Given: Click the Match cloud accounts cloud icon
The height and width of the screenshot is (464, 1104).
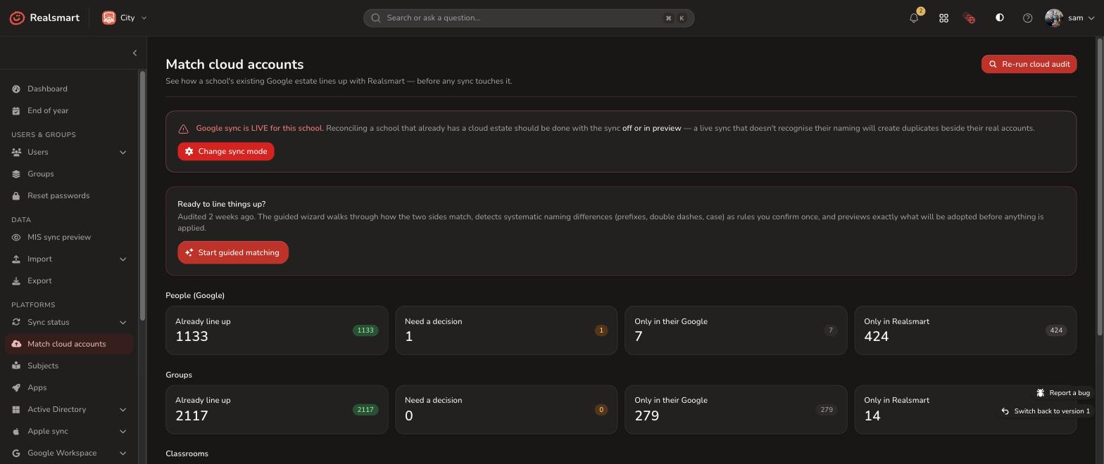Looking at the screenshot, I should click(16, 344).
